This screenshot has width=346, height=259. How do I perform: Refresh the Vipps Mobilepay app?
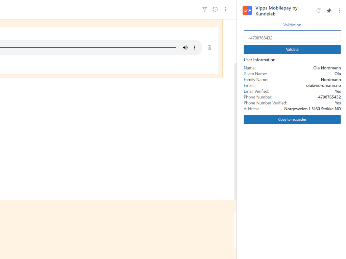[318, 10]
